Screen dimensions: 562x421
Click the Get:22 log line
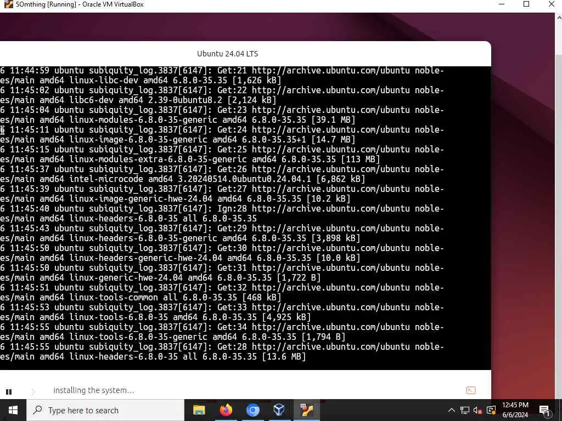pos(222,90)
